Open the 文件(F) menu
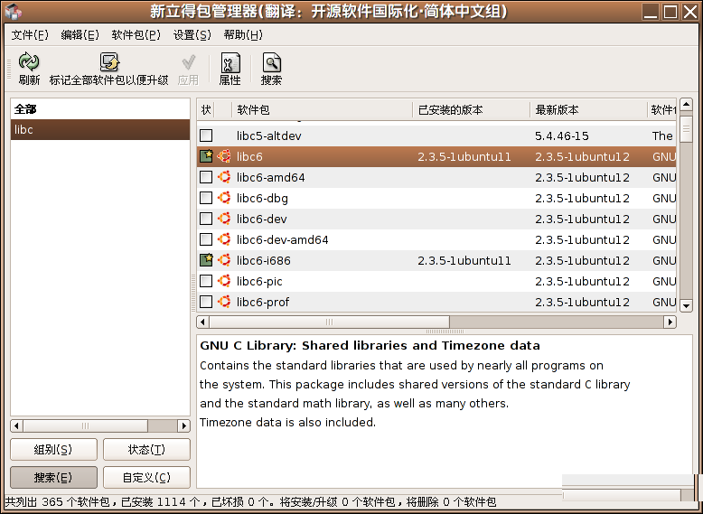 coord(30,35)
